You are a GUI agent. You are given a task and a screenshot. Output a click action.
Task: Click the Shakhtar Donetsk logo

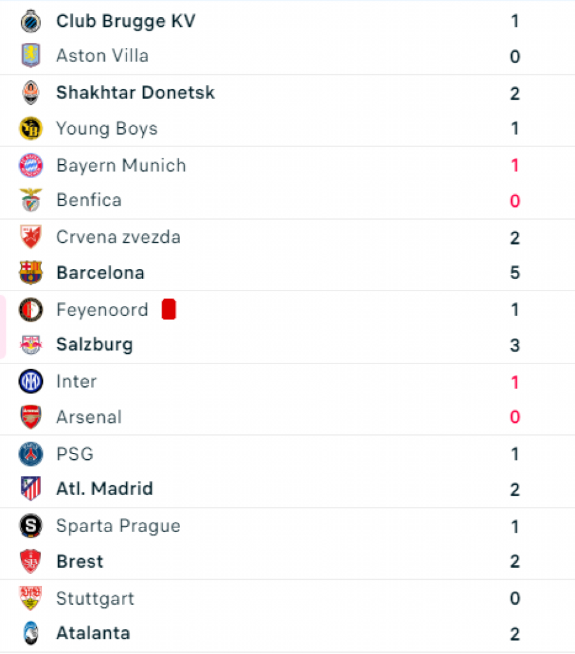coord(31,93)
